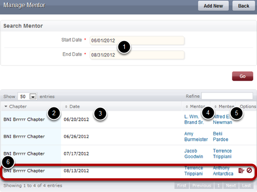This screenshot has height=192, width=257.
Task: Focus the End Date field
Action: (x=137, y=55)
